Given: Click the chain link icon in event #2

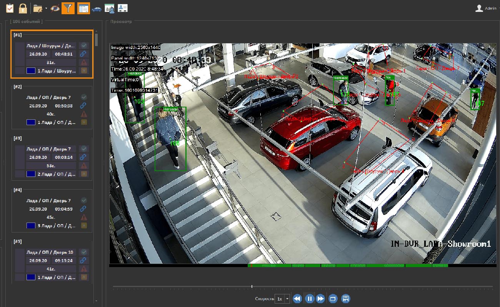Looking at the screenshot, I should tap(83, 106).
